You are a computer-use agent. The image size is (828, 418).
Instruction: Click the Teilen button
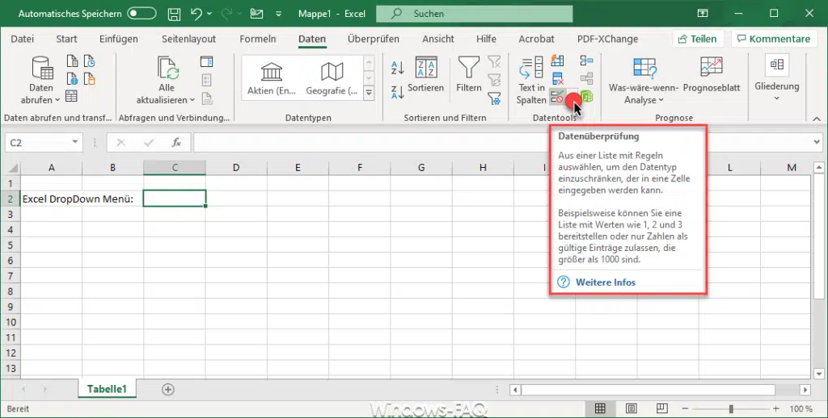[698, 39]
